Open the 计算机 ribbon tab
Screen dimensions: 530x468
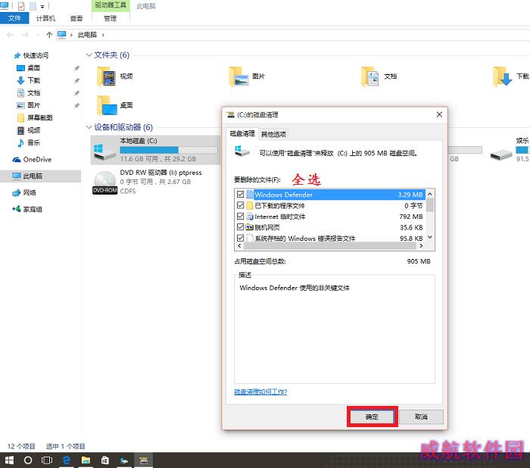45,18
